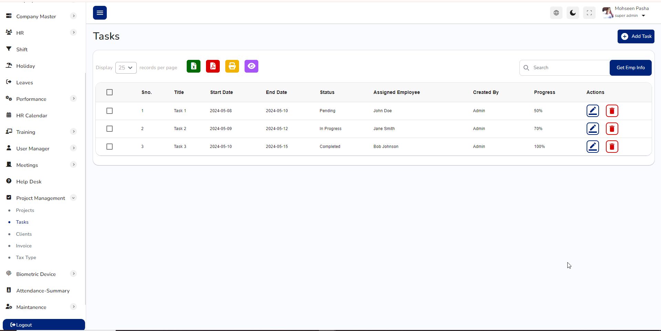
Task: Click the purple eye visibility icon
Action: (x=251, y=66)
